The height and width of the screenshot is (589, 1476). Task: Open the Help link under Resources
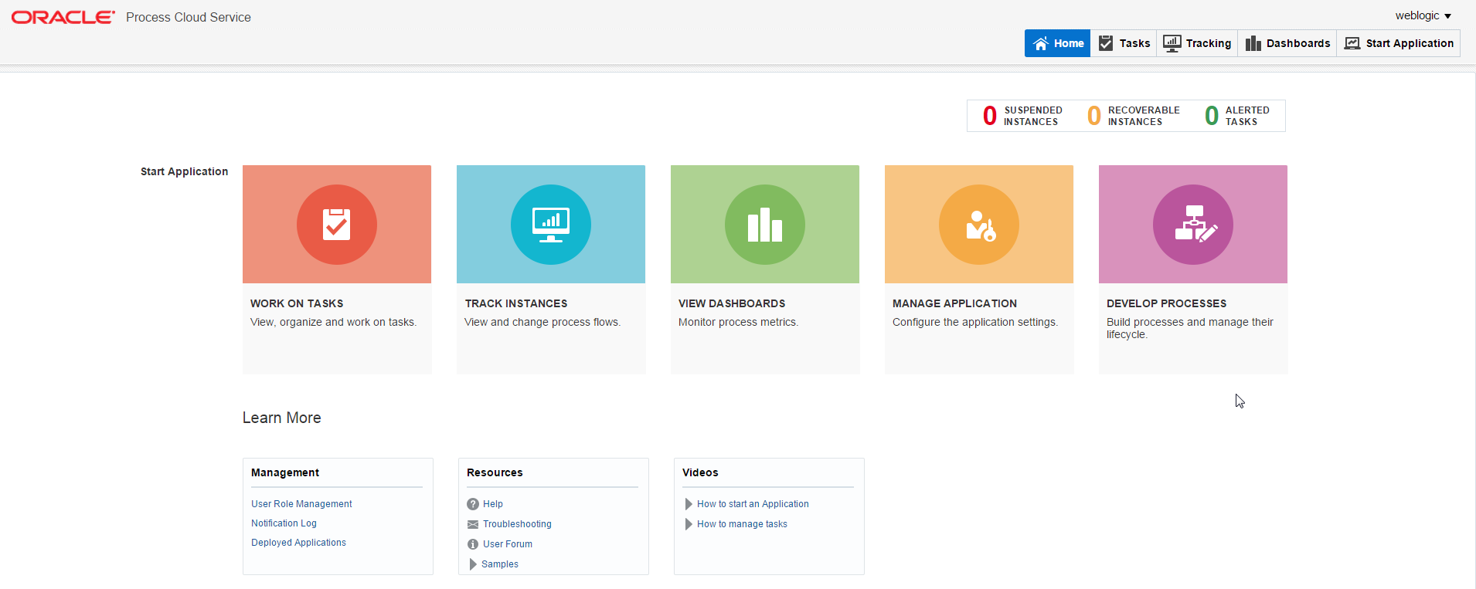[493, 504]
